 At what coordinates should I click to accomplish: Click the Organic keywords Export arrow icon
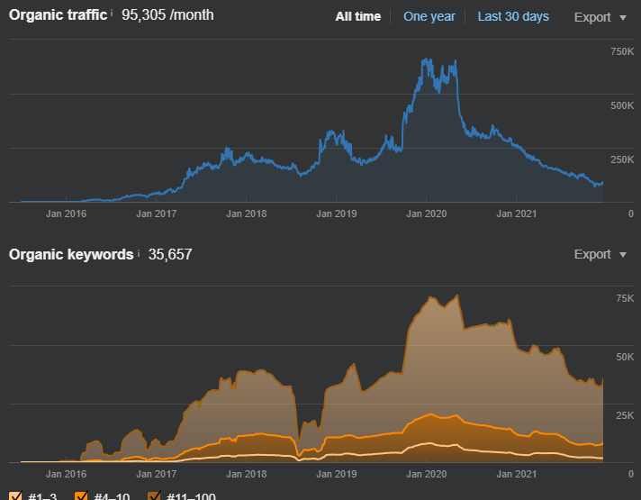click(x=623, y=255)
